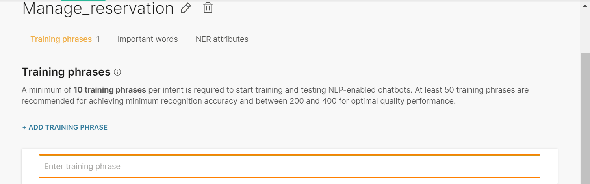Viewport: 590px width, 184px height.
Task: Click the Manage_reservation title text
Action: [98, 8]
